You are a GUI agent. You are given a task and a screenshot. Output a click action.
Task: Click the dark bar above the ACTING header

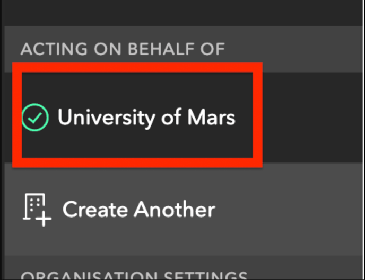coord(184,13)
